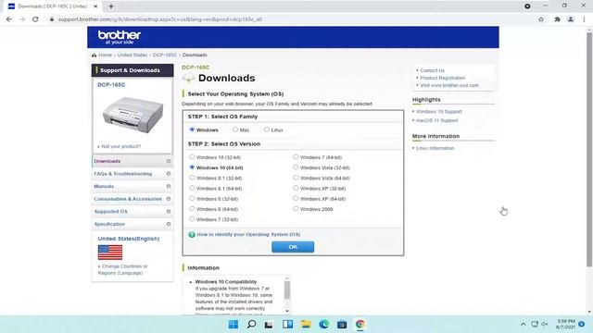The image size is (593, 333).
Task: Open the Downloads sidebar menu item
Action: [x=132, y=161]
